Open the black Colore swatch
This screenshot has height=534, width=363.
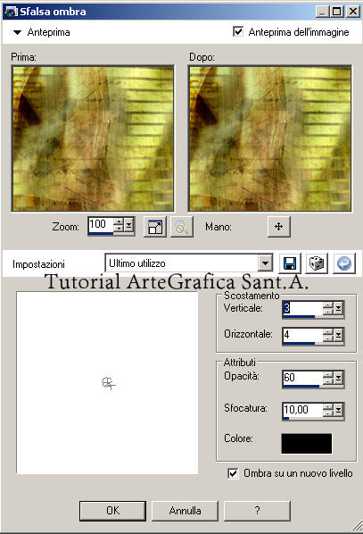pyautogui.click(x=307, y=444)
